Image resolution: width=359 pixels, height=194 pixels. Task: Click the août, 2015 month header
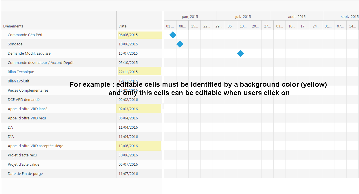tap(297, 16)
